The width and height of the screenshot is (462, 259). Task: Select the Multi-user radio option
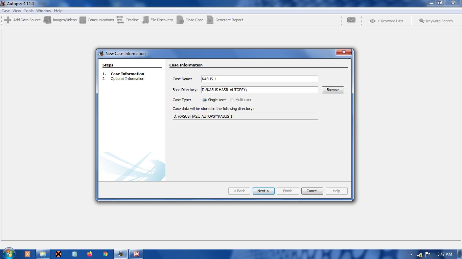click(x=232, y=100)
